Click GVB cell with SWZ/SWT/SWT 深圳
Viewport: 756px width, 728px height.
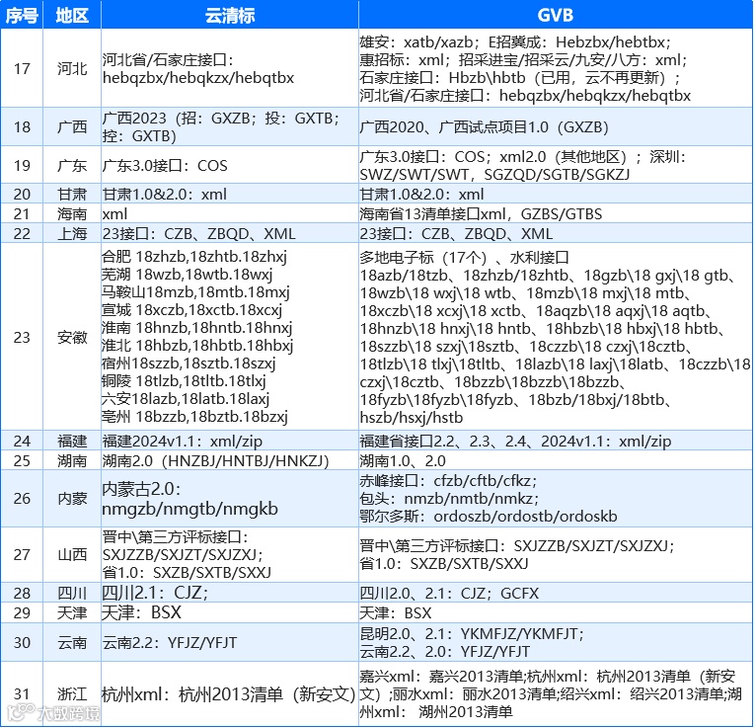click(556, 165)
